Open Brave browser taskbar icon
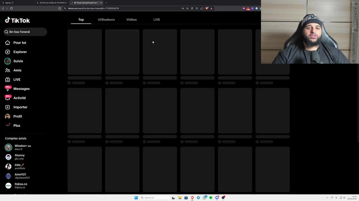 [192, 198]
